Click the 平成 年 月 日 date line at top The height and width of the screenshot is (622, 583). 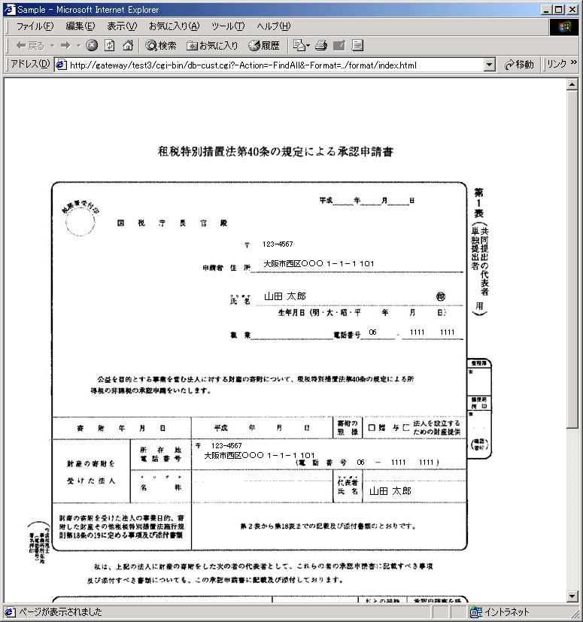click(x=367, y=201)
